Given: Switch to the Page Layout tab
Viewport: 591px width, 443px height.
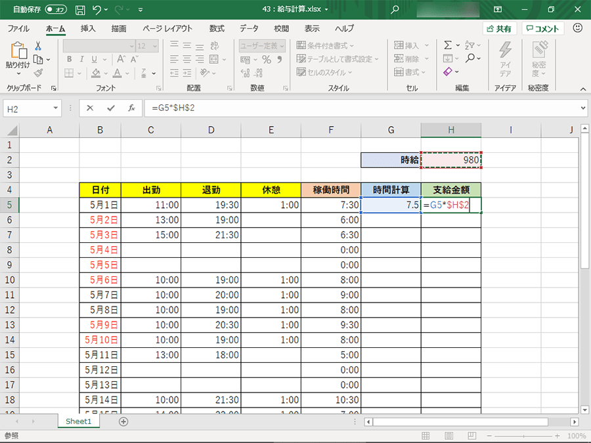Looking at the screenshot, I should 167,29.
